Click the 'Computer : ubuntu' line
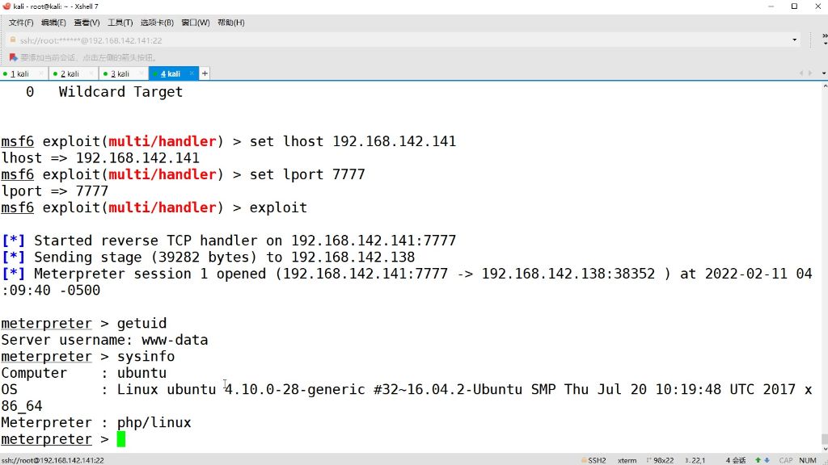 click(x=84, y=373)
